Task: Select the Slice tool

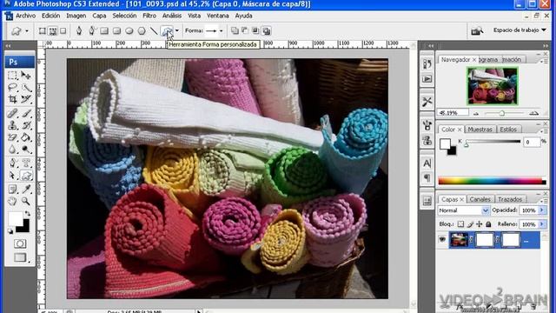Action: [26, 99]
